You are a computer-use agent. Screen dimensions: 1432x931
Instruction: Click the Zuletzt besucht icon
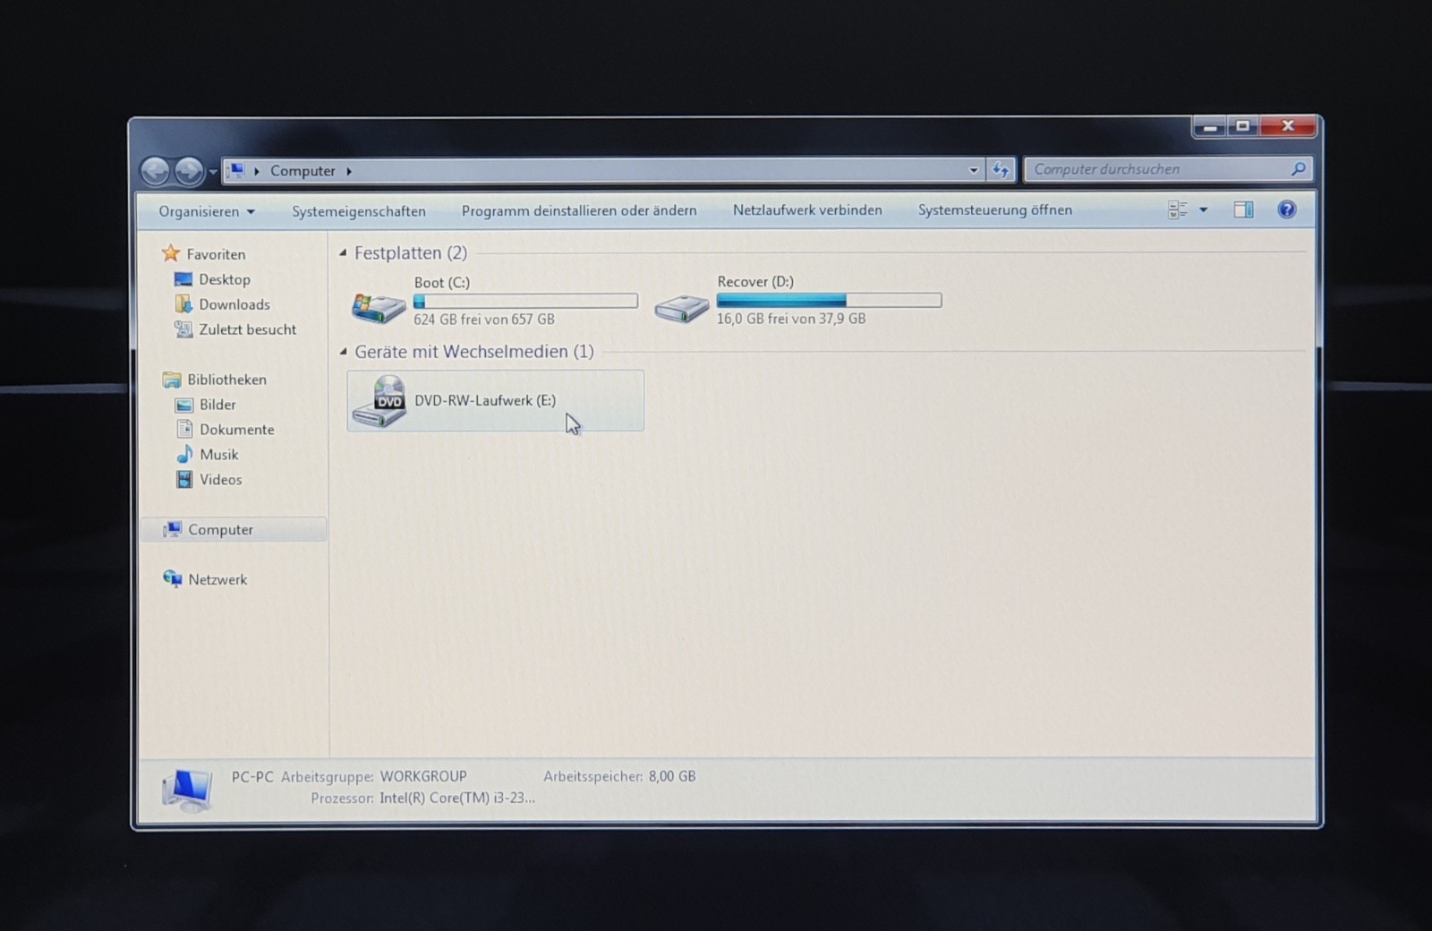183,329
